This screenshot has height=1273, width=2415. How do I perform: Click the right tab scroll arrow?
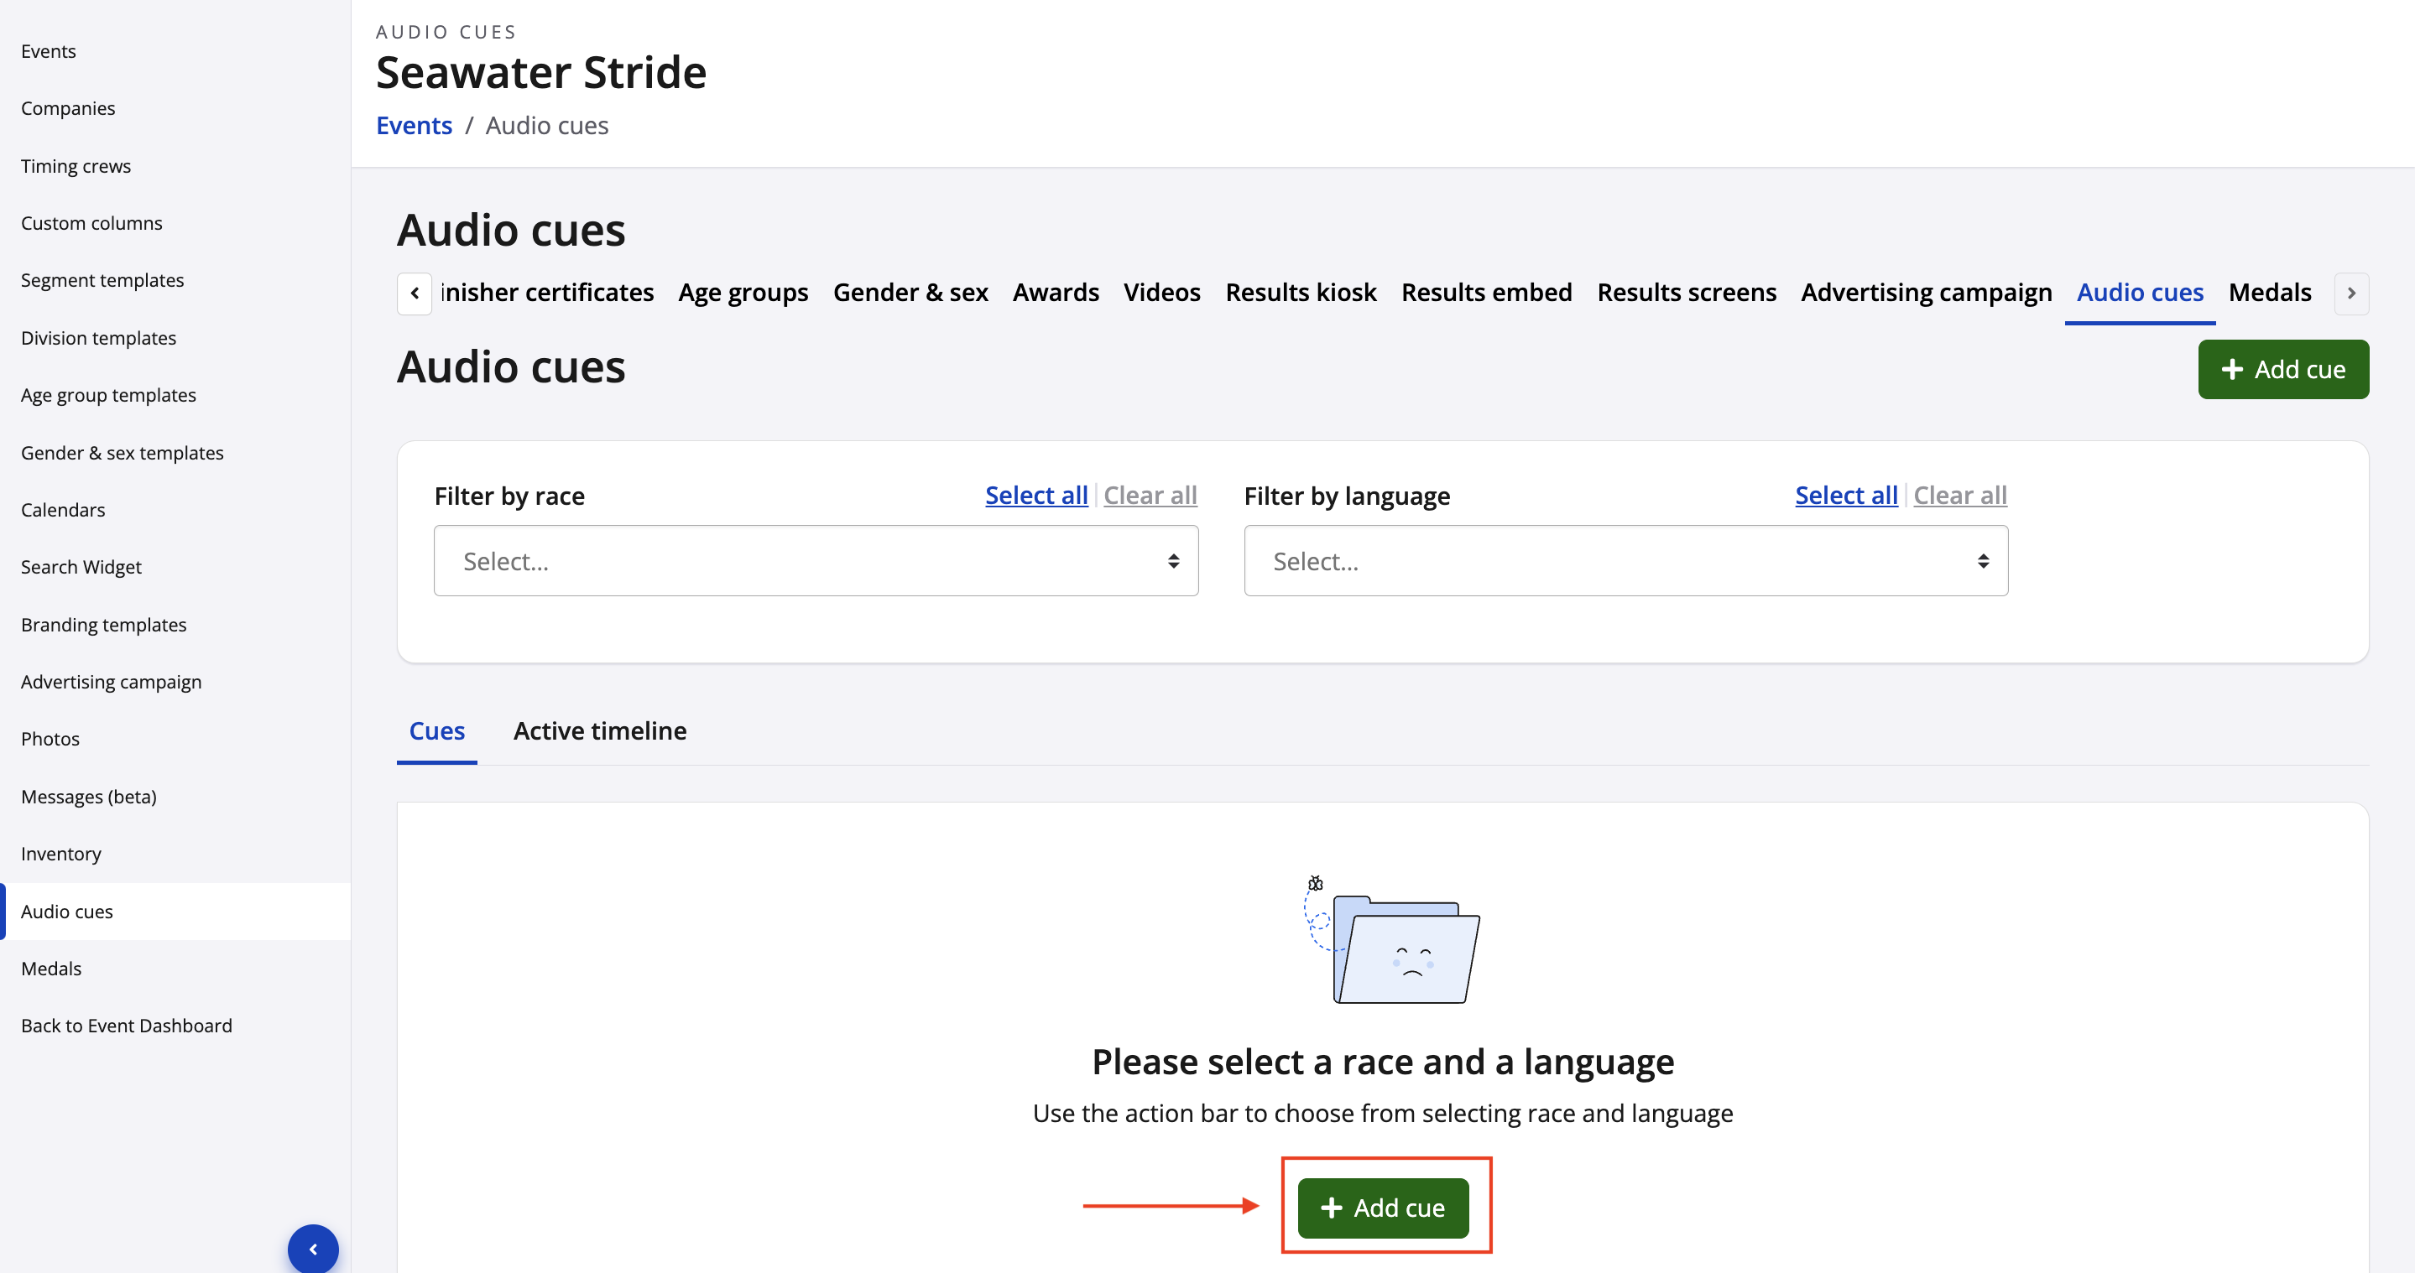pyautogui.click(x=2350, y=294)
